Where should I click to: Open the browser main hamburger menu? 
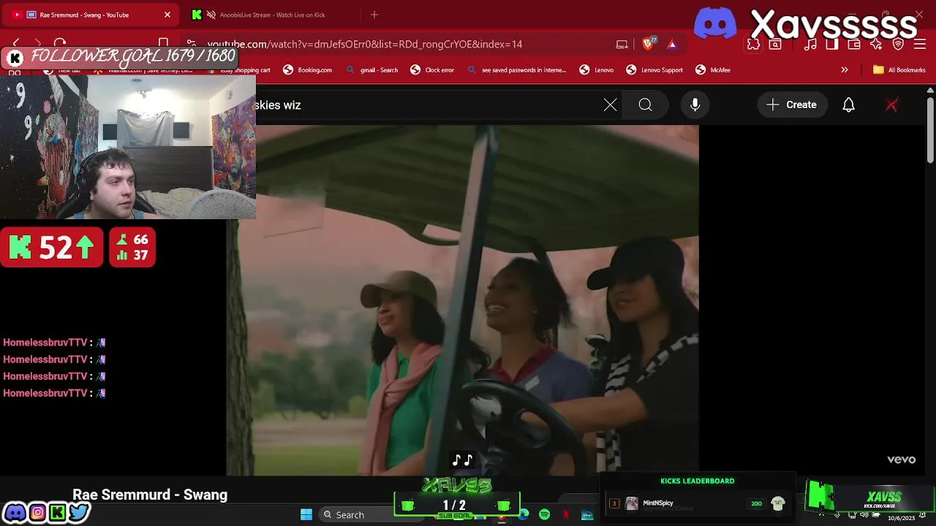point(919,45)
